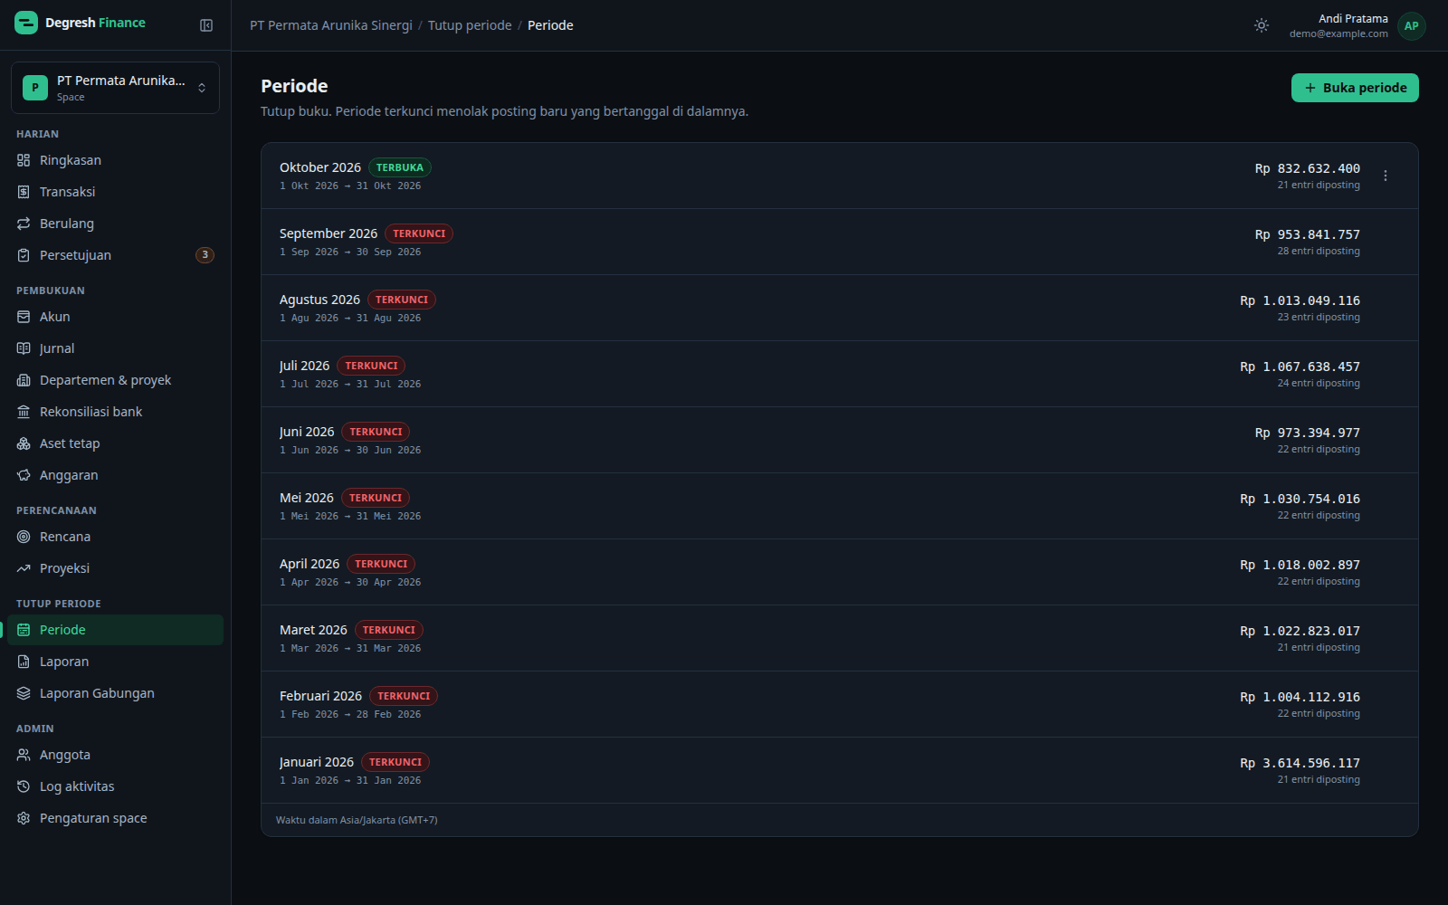Click the Proyeksi trend line icon
This screenshot has height=905, width=1448.
[24, 568]
